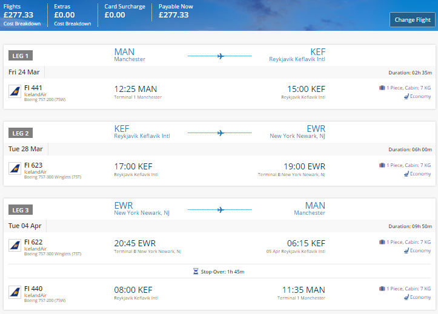Click Duration: 02h 35m text

410,73
